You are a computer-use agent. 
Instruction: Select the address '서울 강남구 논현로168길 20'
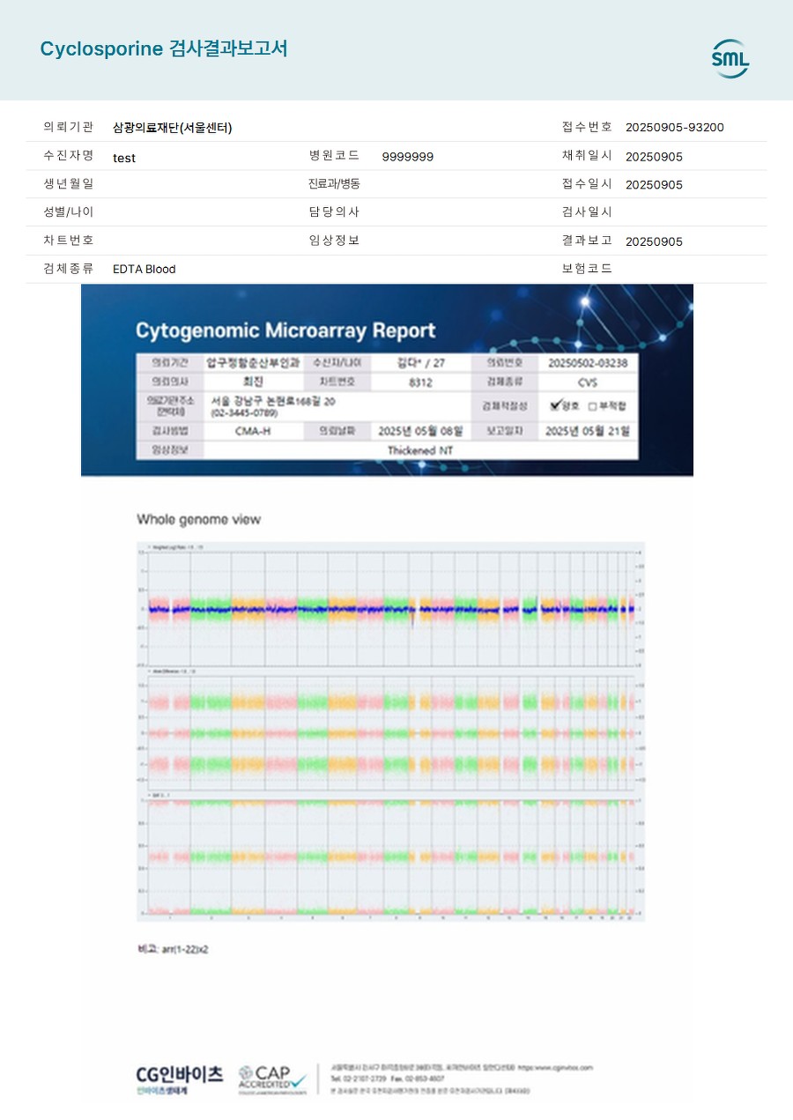click(x=272, y=401)
